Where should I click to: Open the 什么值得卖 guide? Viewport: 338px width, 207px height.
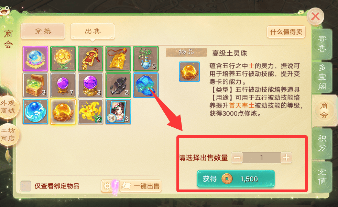[286, 32]
